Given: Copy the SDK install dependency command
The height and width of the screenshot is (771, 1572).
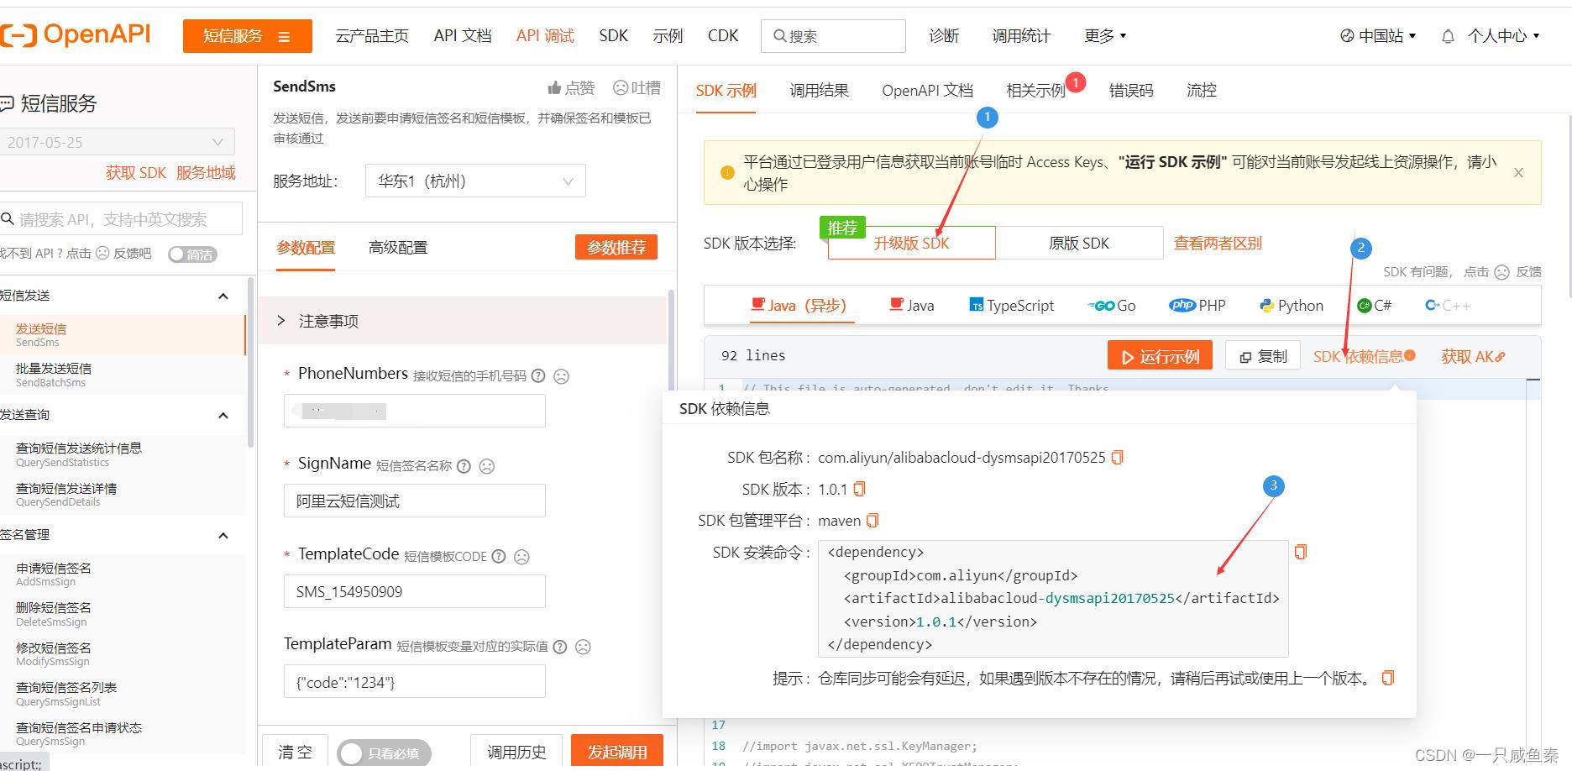Looking at the screenshot, I should click(1301, 552).
